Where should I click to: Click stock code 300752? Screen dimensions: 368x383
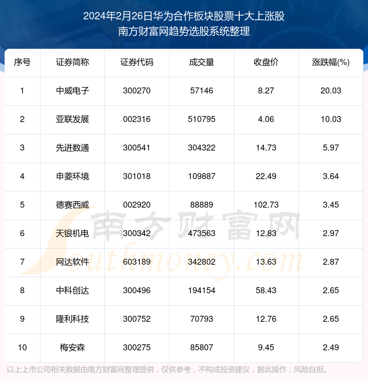pyautogui.click(x=137, y=319)
